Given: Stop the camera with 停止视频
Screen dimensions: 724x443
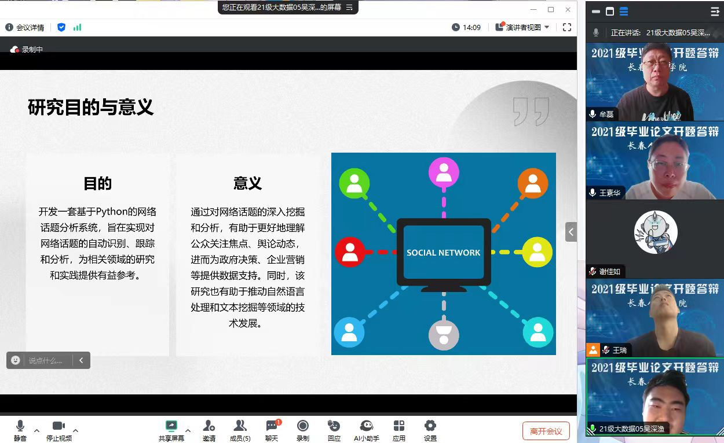Looking at the screenshot, I should click(59, 431).
